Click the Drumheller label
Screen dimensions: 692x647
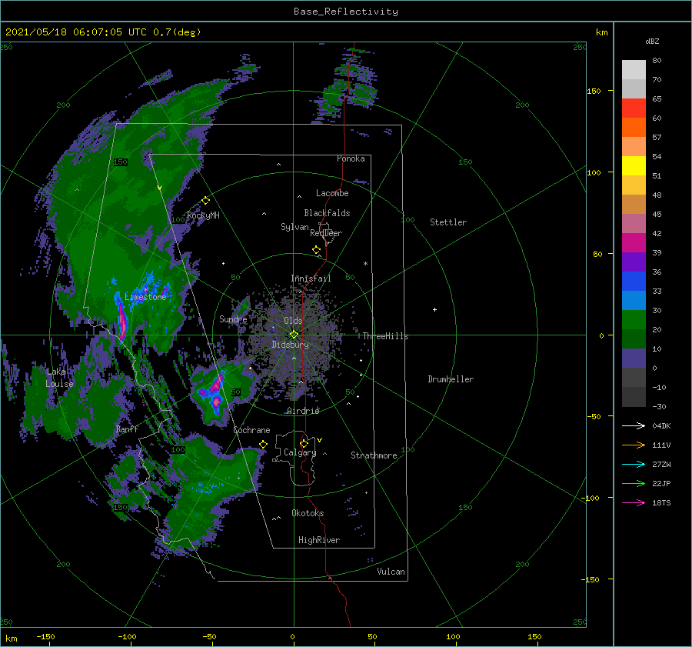pyautogui.click(x=451, y=379)
